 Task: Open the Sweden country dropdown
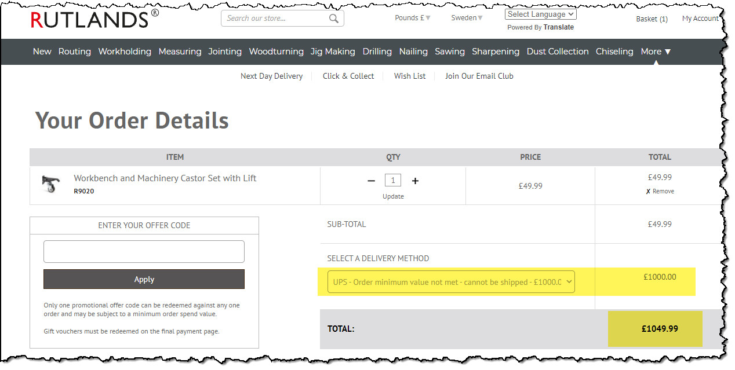467,18
